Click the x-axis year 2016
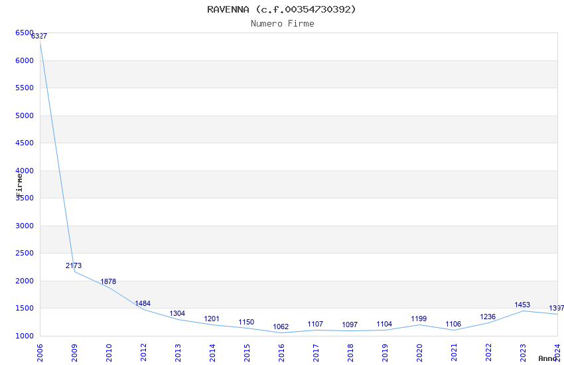Screen dimensions: 564x365 281,353
